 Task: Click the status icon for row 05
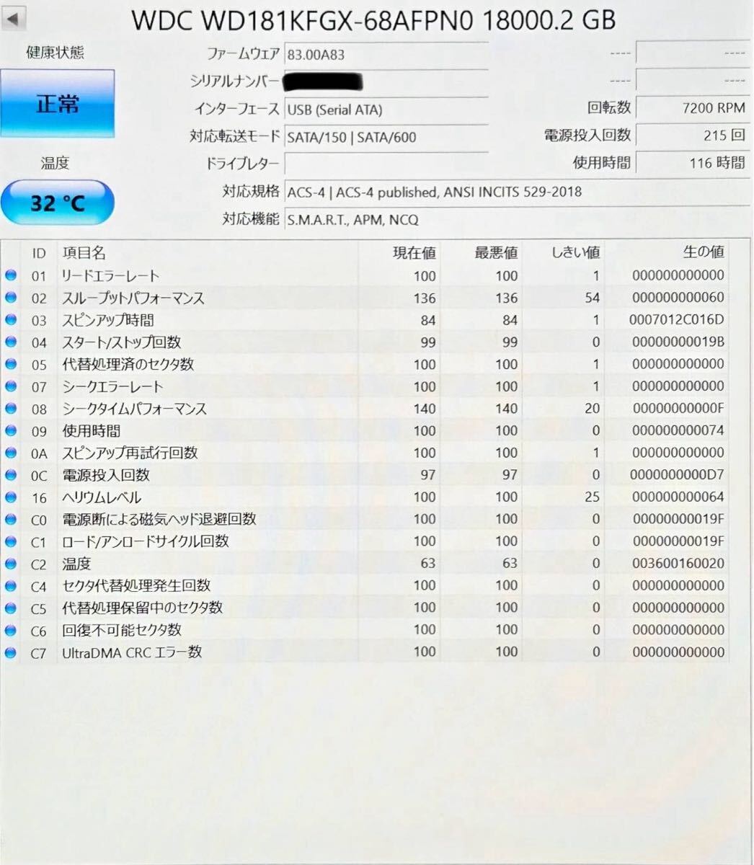[x=10, y=364]
